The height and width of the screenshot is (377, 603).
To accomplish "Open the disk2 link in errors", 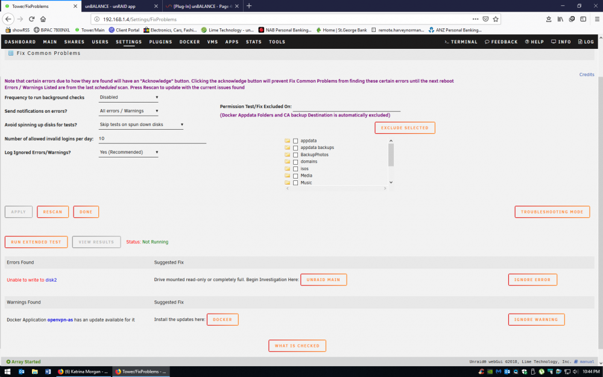I will click(x=51, y=280).
